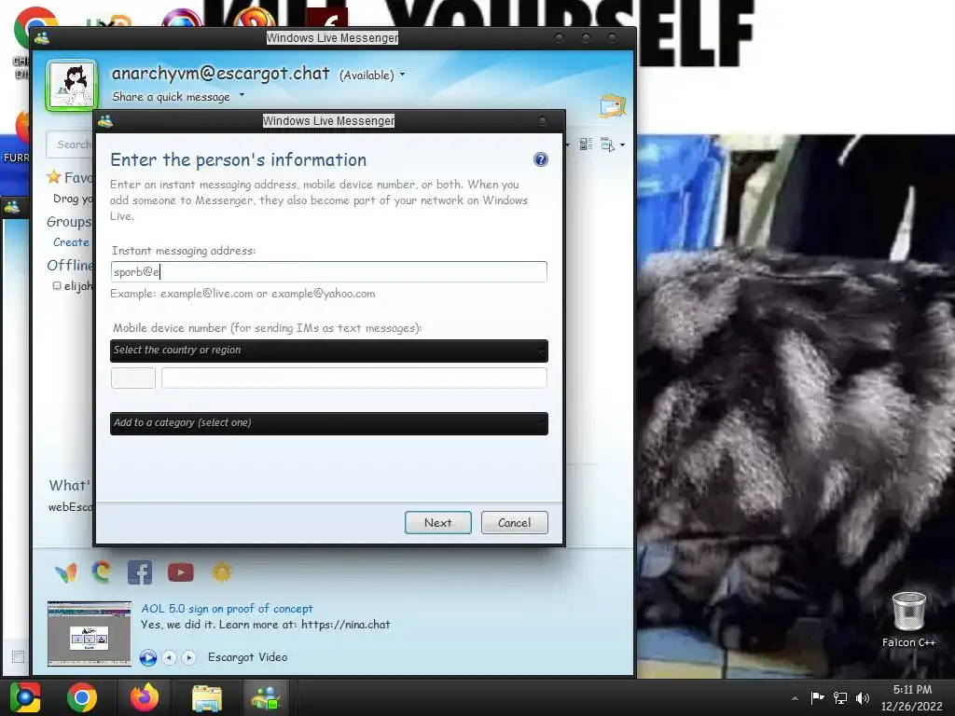Show hidden tray icons arrow
Screen dimensions: 955x716
[795, 698]
